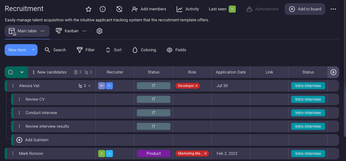
Task: Click the board settings gear icon
Action: pos(99,31)
